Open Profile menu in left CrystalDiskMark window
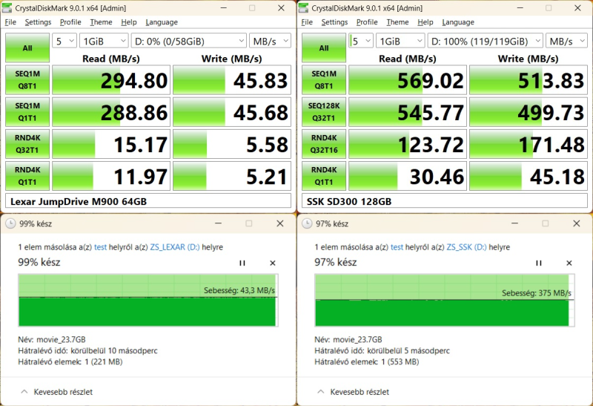 (x=70, y=22)
